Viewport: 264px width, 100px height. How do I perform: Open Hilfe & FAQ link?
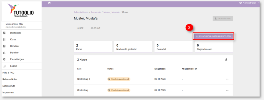[8, 73]
